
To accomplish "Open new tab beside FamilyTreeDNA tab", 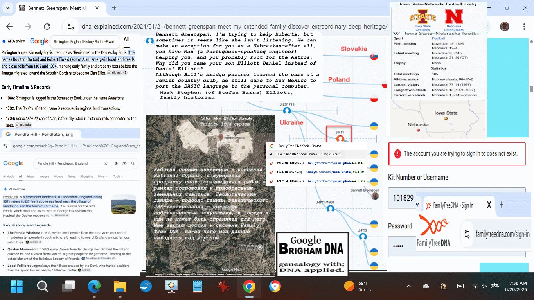I will pyautogui.click(x=502, y=205).
